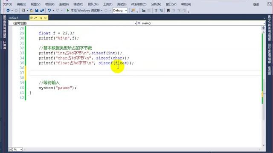Viewport: 273px width, 153px height.
Task: Click the vertical scrollbar down arrow
Action: [x=264, y=145]
